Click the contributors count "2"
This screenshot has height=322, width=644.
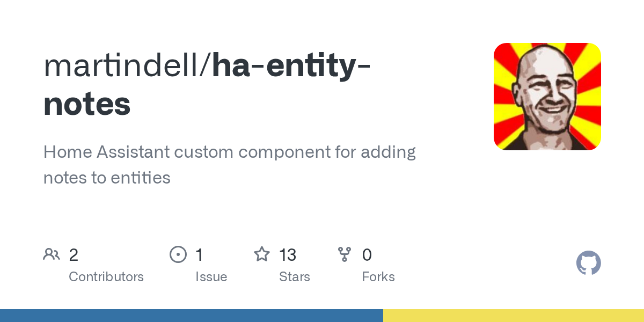(x=74, y=255)
